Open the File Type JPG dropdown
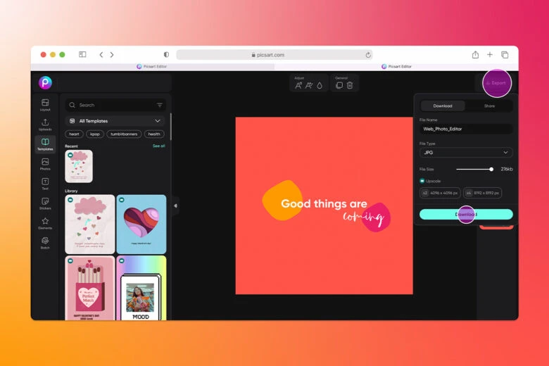The height and width of the screenshot is (366, 549). pyautogui.click(x=466, y=153)
